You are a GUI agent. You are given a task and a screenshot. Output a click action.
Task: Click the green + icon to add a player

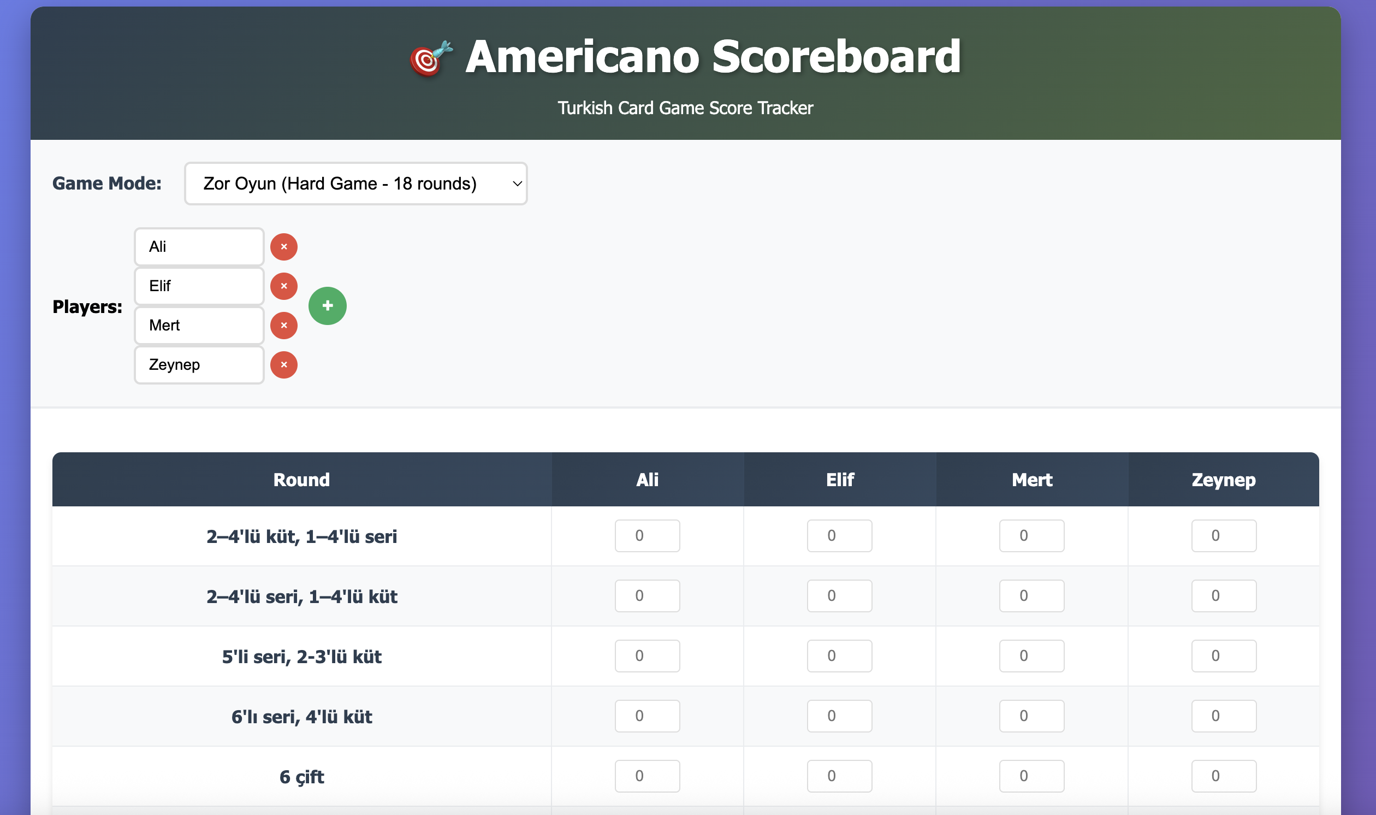(x=328, y=306)
